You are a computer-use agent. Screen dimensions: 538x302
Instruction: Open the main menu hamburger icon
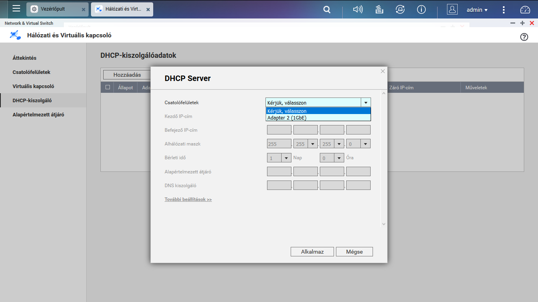point(16,9)
